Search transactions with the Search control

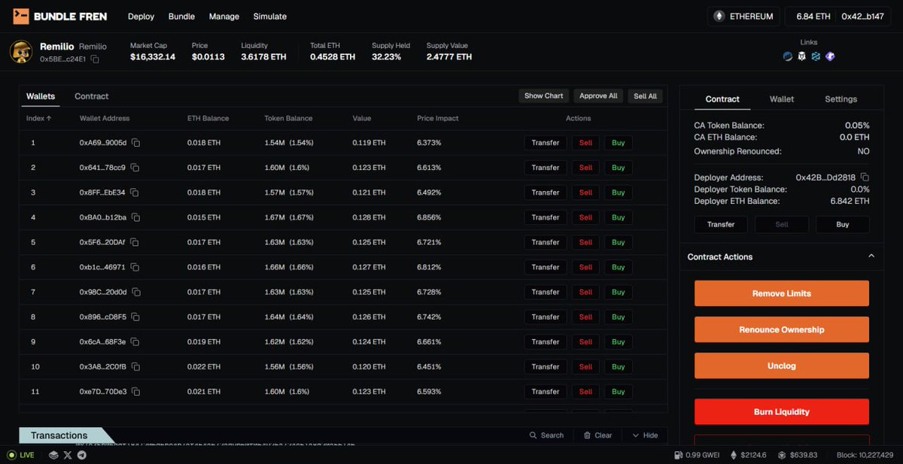tap(546, 435)
